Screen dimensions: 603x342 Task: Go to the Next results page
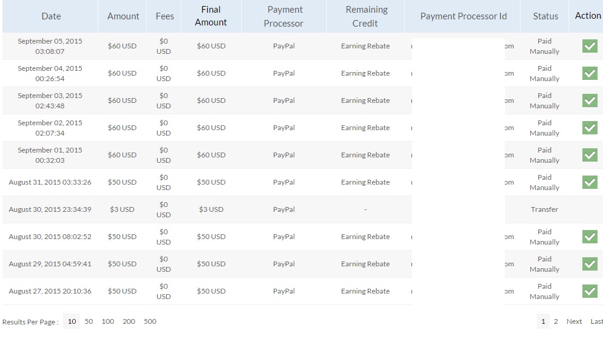[x=574, y=321]
